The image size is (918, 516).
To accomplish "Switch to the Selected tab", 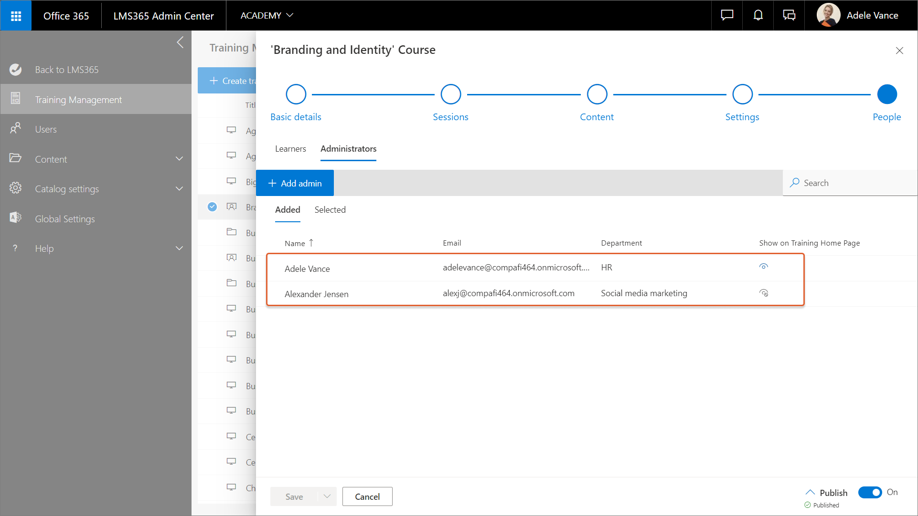I will pos(330,210).
